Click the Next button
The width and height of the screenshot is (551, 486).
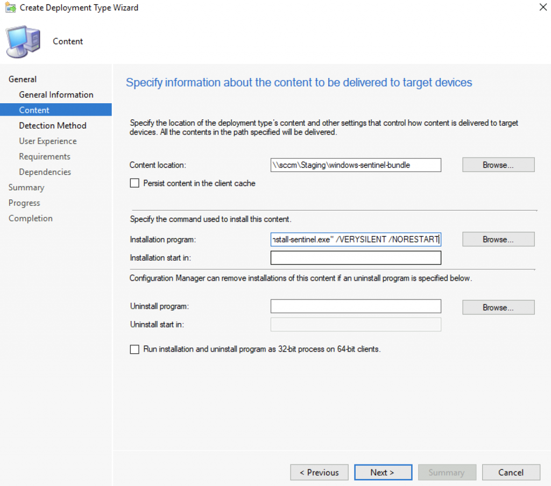tap(383, 473)
